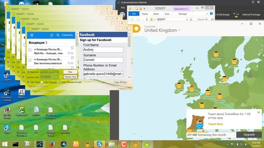Open the File menu in Grameenphone Internet

pyautogui.click(x=123, y=7)
